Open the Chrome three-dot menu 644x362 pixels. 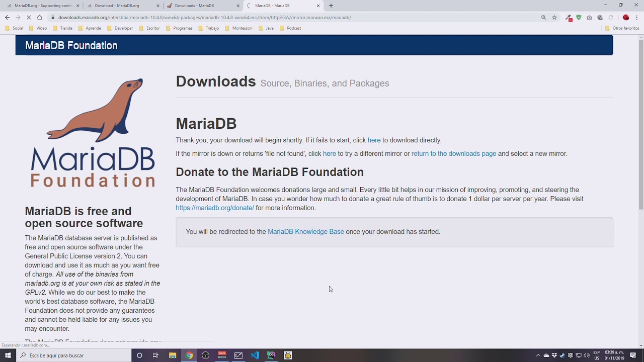[637, 18]
